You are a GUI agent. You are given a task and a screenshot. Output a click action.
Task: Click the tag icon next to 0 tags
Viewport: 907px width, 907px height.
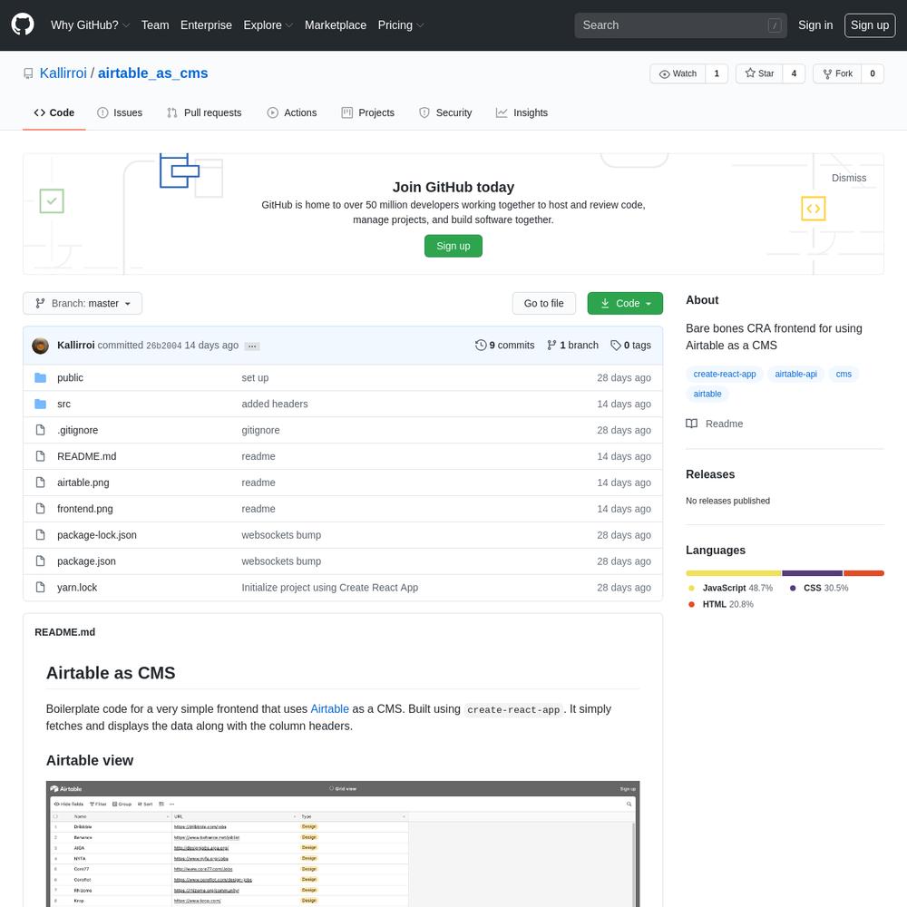tap(616, 346)
